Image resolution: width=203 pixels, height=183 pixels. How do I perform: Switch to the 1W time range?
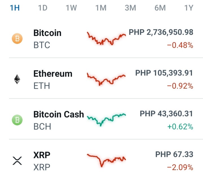click(x=71, y=8)
